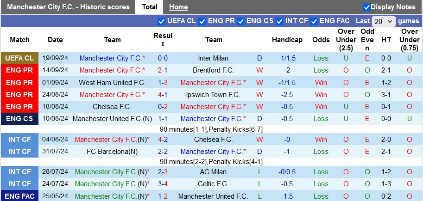
Task: Open the Brentford F.C. team link
Action: (x=213, y=70)
